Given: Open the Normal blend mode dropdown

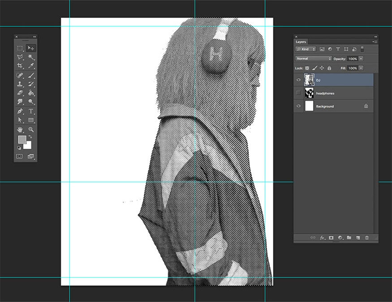Looking at the screenshot, I should pos(313,59).
